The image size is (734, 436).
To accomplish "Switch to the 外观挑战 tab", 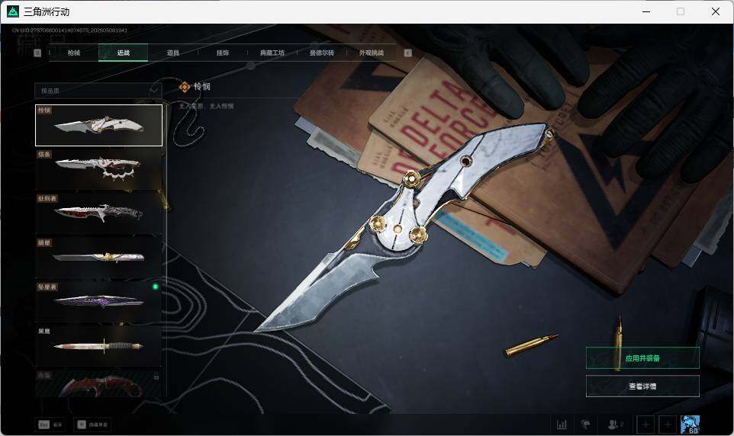I will pos(372,53).
